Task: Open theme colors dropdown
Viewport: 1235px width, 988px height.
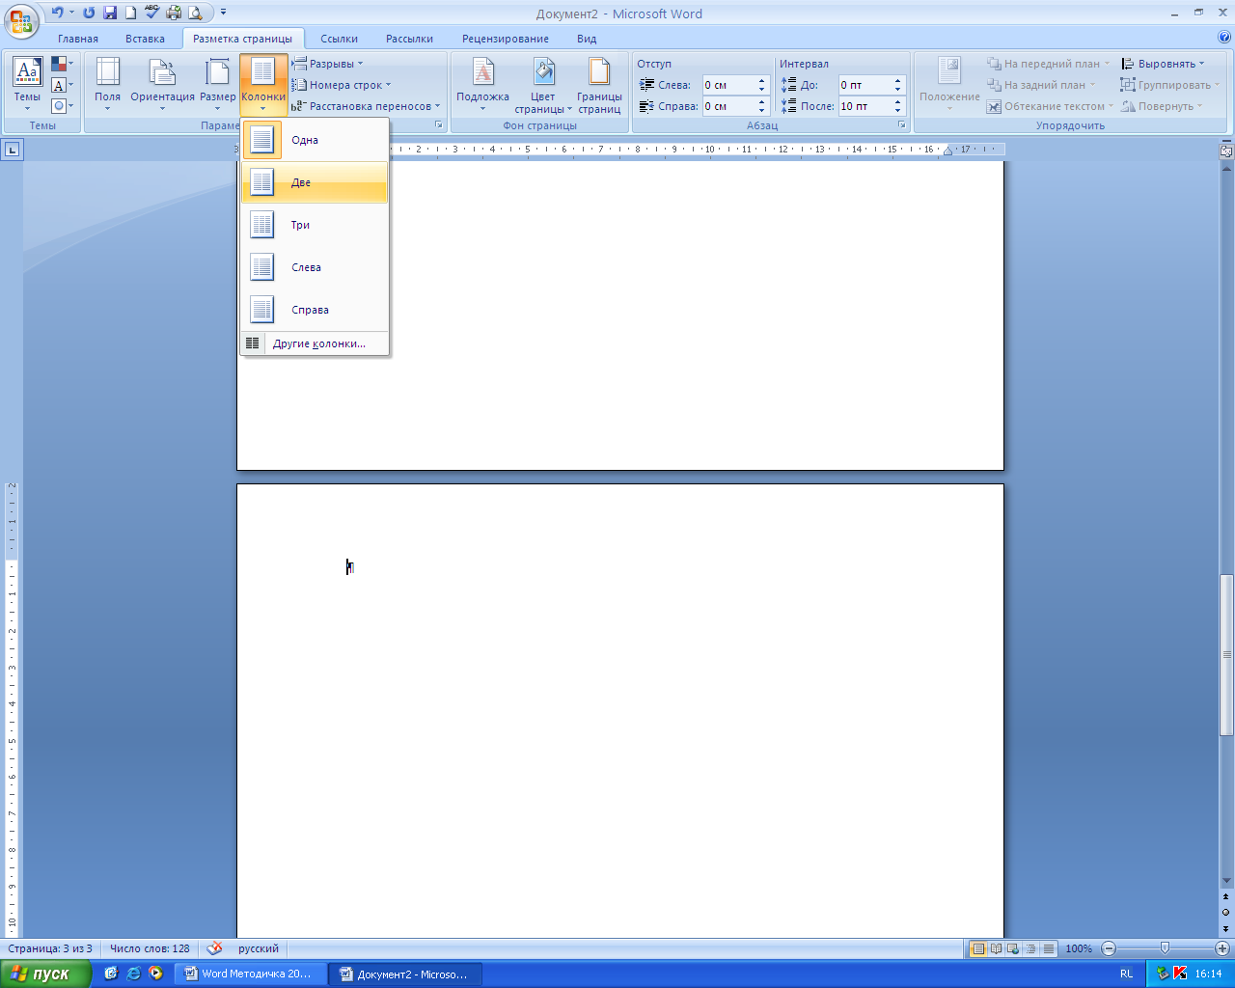Action: click(62, 64)
